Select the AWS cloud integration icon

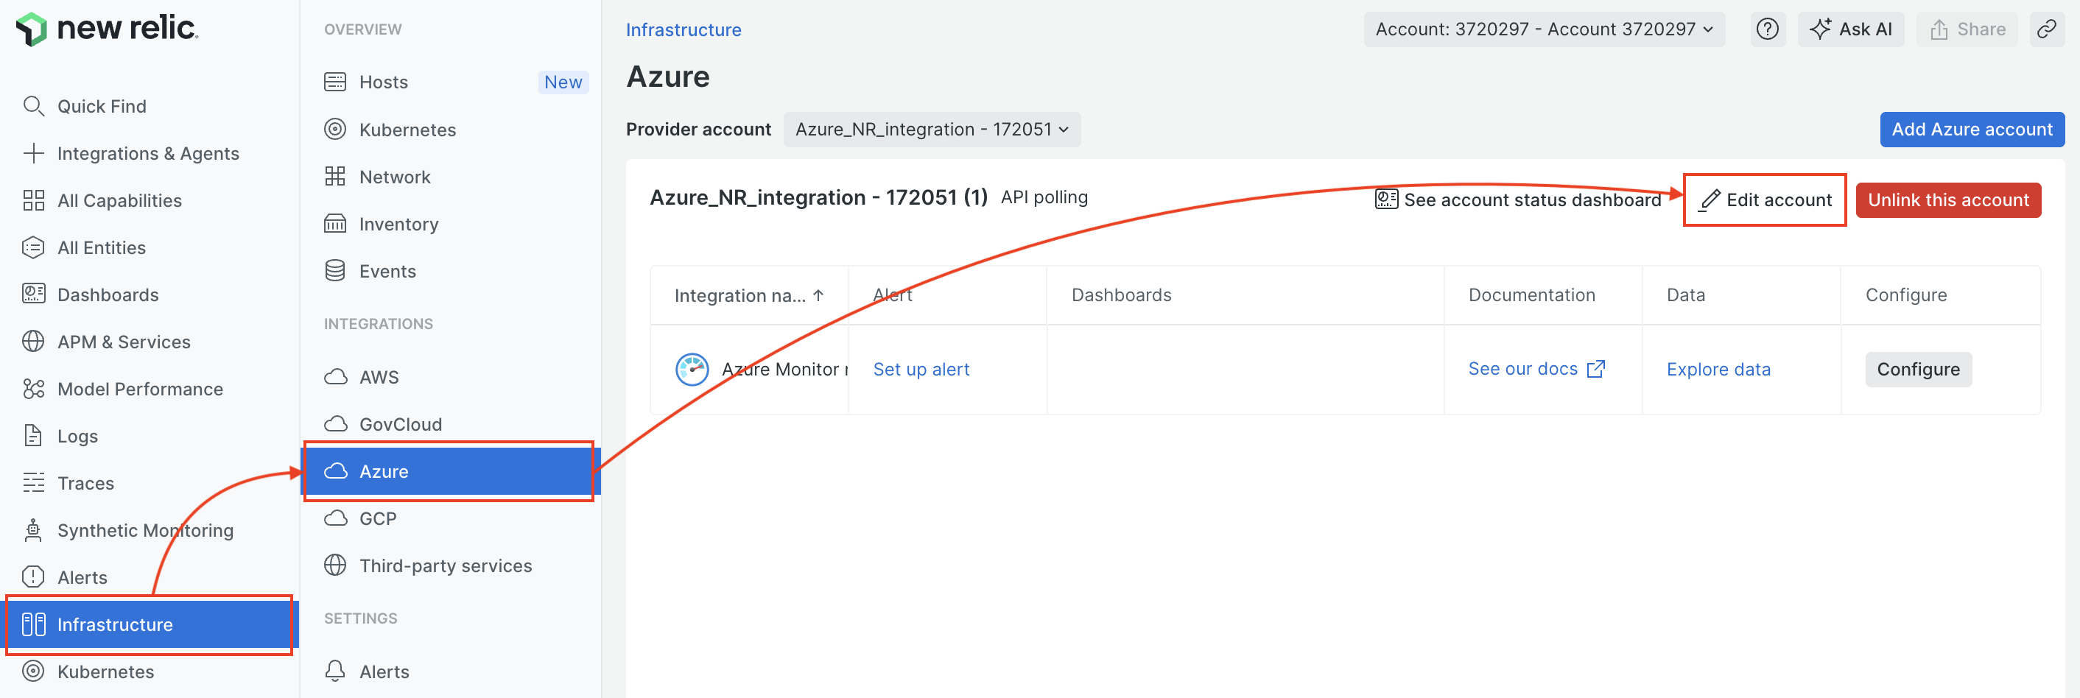point(336,376)
